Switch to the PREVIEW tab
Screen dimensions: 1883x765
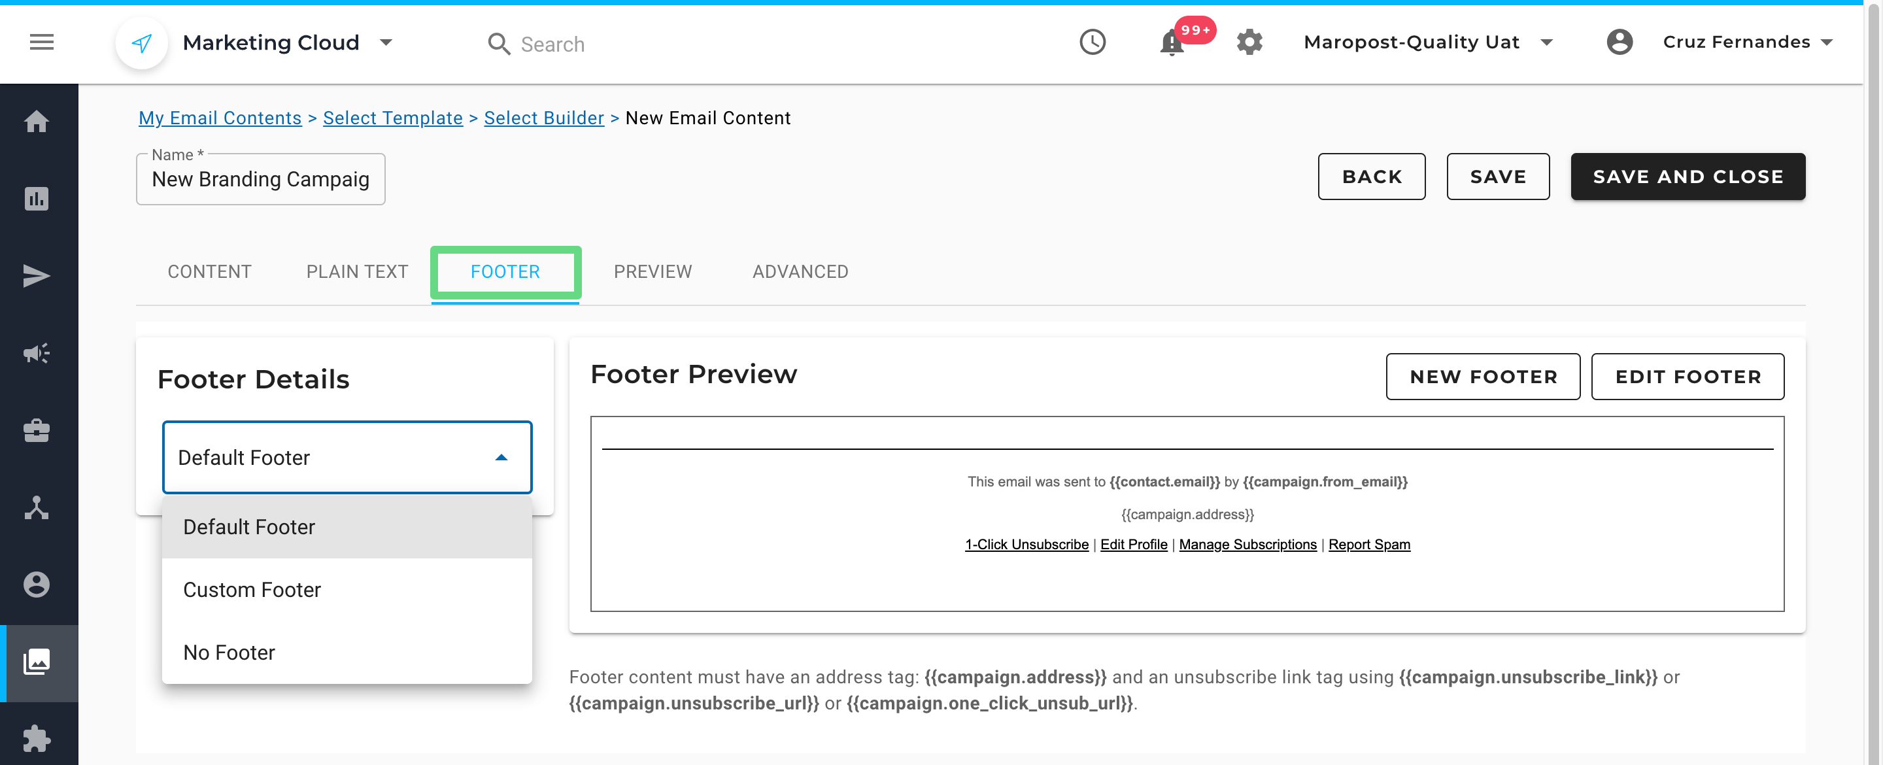[652, 271]
